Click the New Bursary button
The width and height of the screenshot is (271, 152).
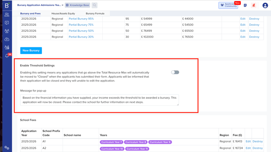(x=31, y=51)
